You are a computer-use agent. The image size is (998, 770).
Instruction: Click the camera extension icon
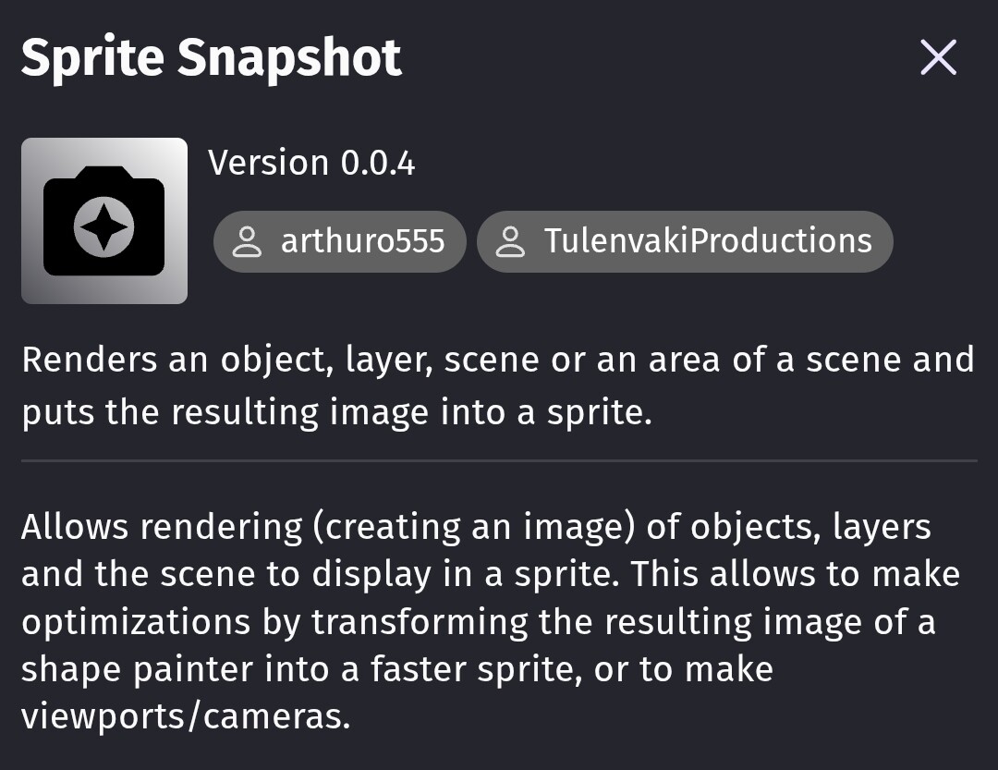pyautogui.click(x=103, y=220)
